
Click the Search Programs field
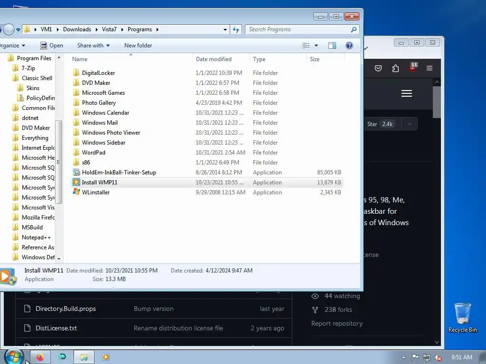302,29
